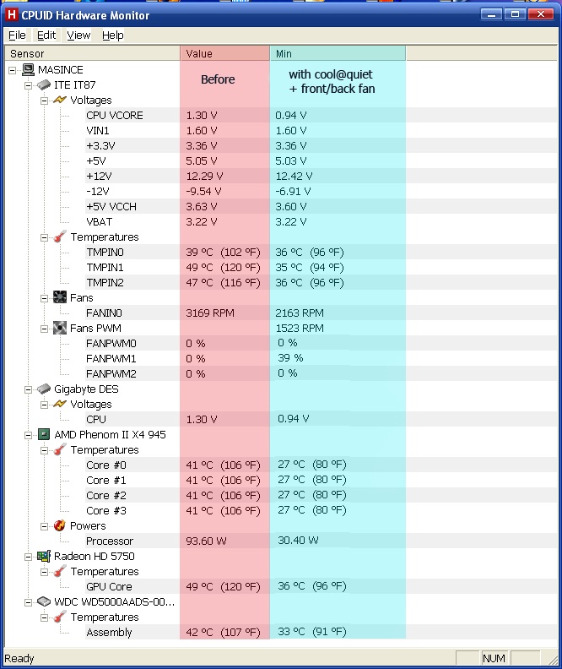This screenshot has height=669, width=562.
Task: Click the NUM indicator in status bar
Action: coord(494,658)
